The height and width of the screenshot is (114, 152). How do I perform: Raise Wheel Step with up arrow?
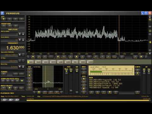(23, 67)
